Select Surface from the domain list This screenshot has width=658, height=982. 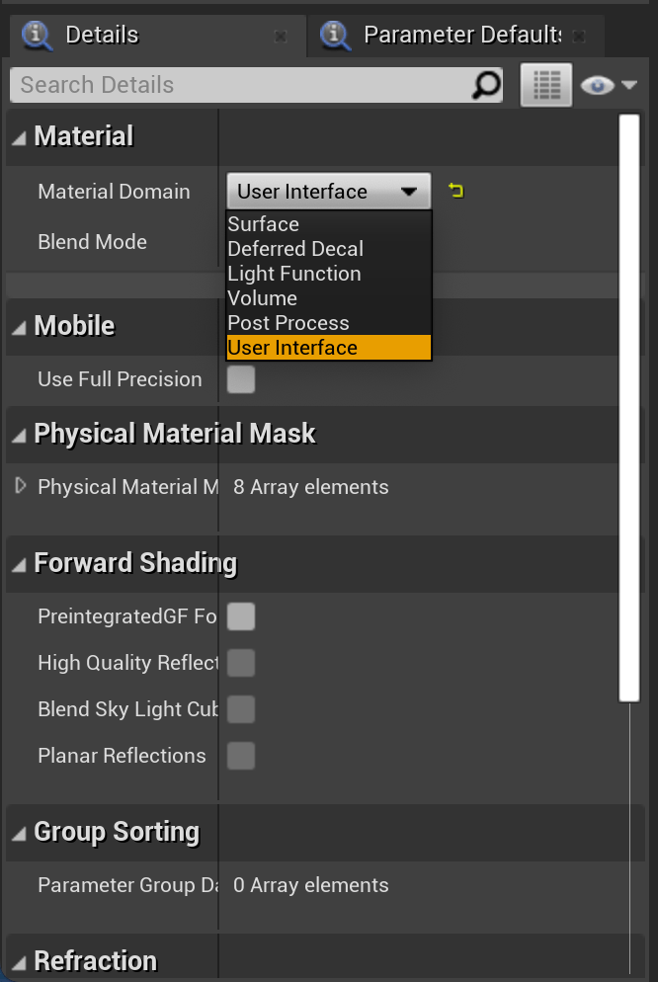click(x=263, y=223)
